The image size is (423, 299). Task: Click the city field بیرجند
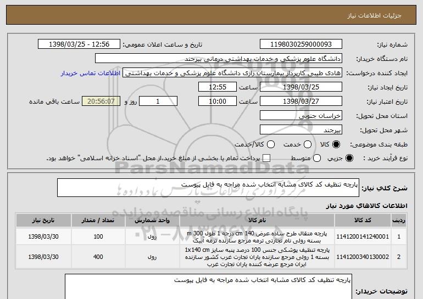pos(301,130)
